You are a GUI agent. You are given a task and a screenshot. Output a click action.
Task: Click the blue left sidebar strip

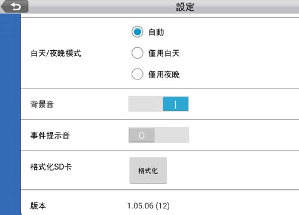(10, 114)
